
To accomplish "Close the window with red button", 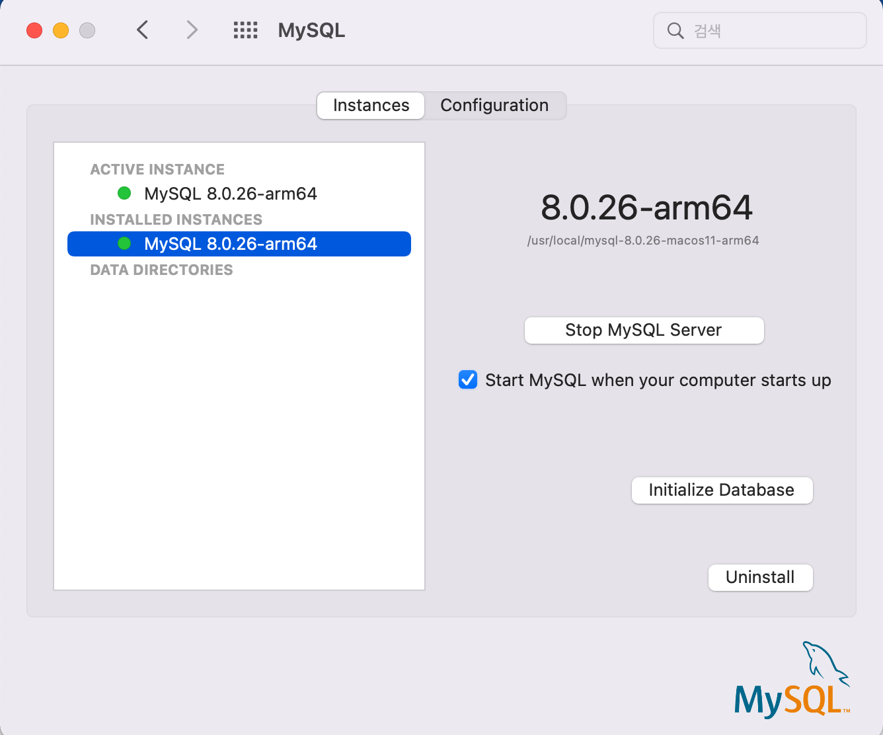I will (34, 30).
